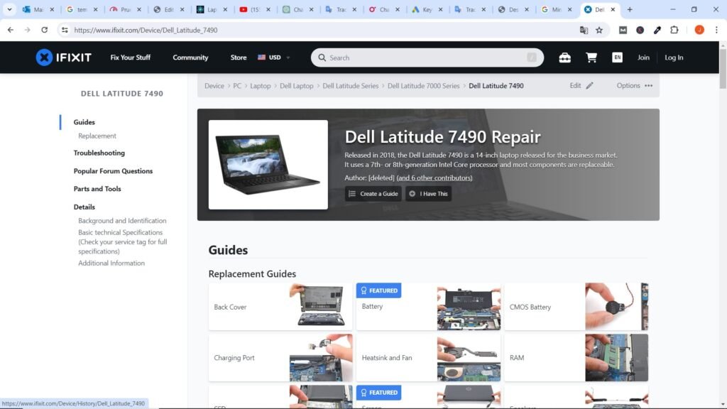This screenshot has width=727, height=409.
Task: Reload the page with refresh icon
Action: tap(45, 30)
